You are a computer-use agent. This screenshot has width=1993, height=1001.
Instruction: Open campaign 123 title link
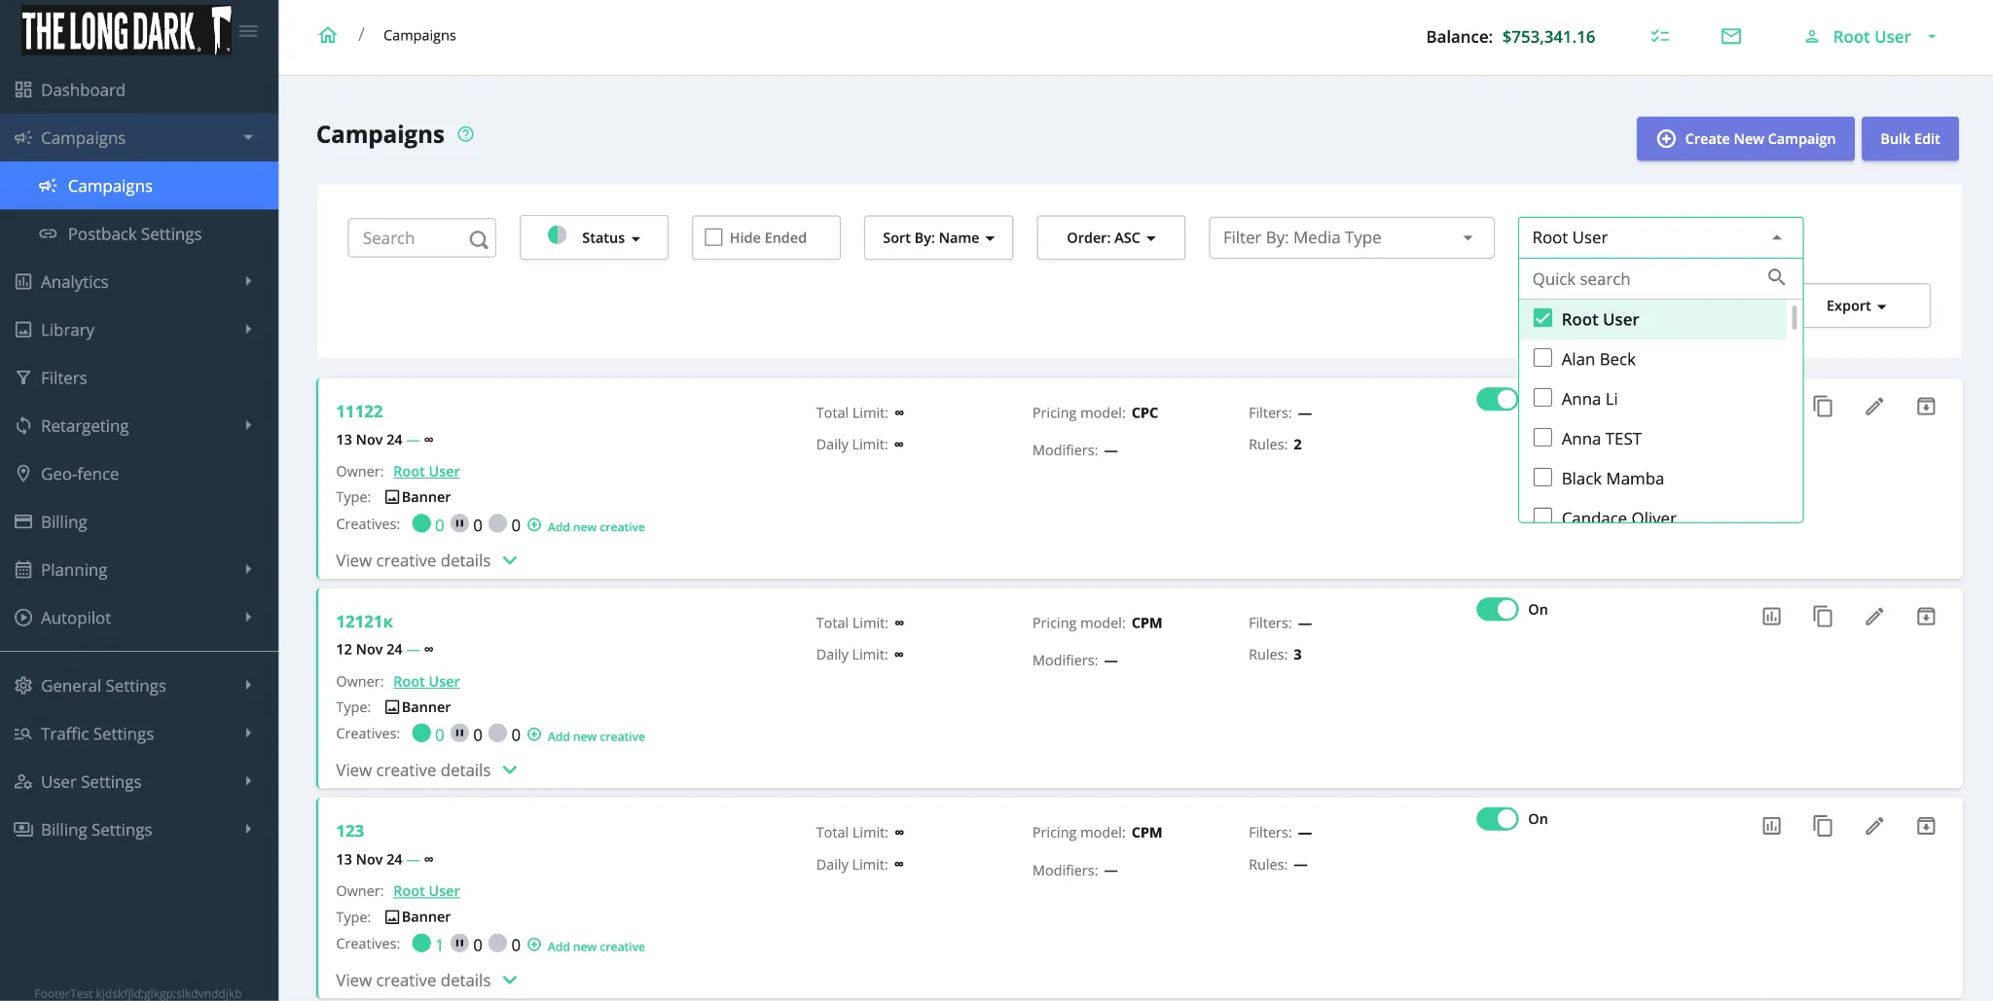tap(349, 831)
